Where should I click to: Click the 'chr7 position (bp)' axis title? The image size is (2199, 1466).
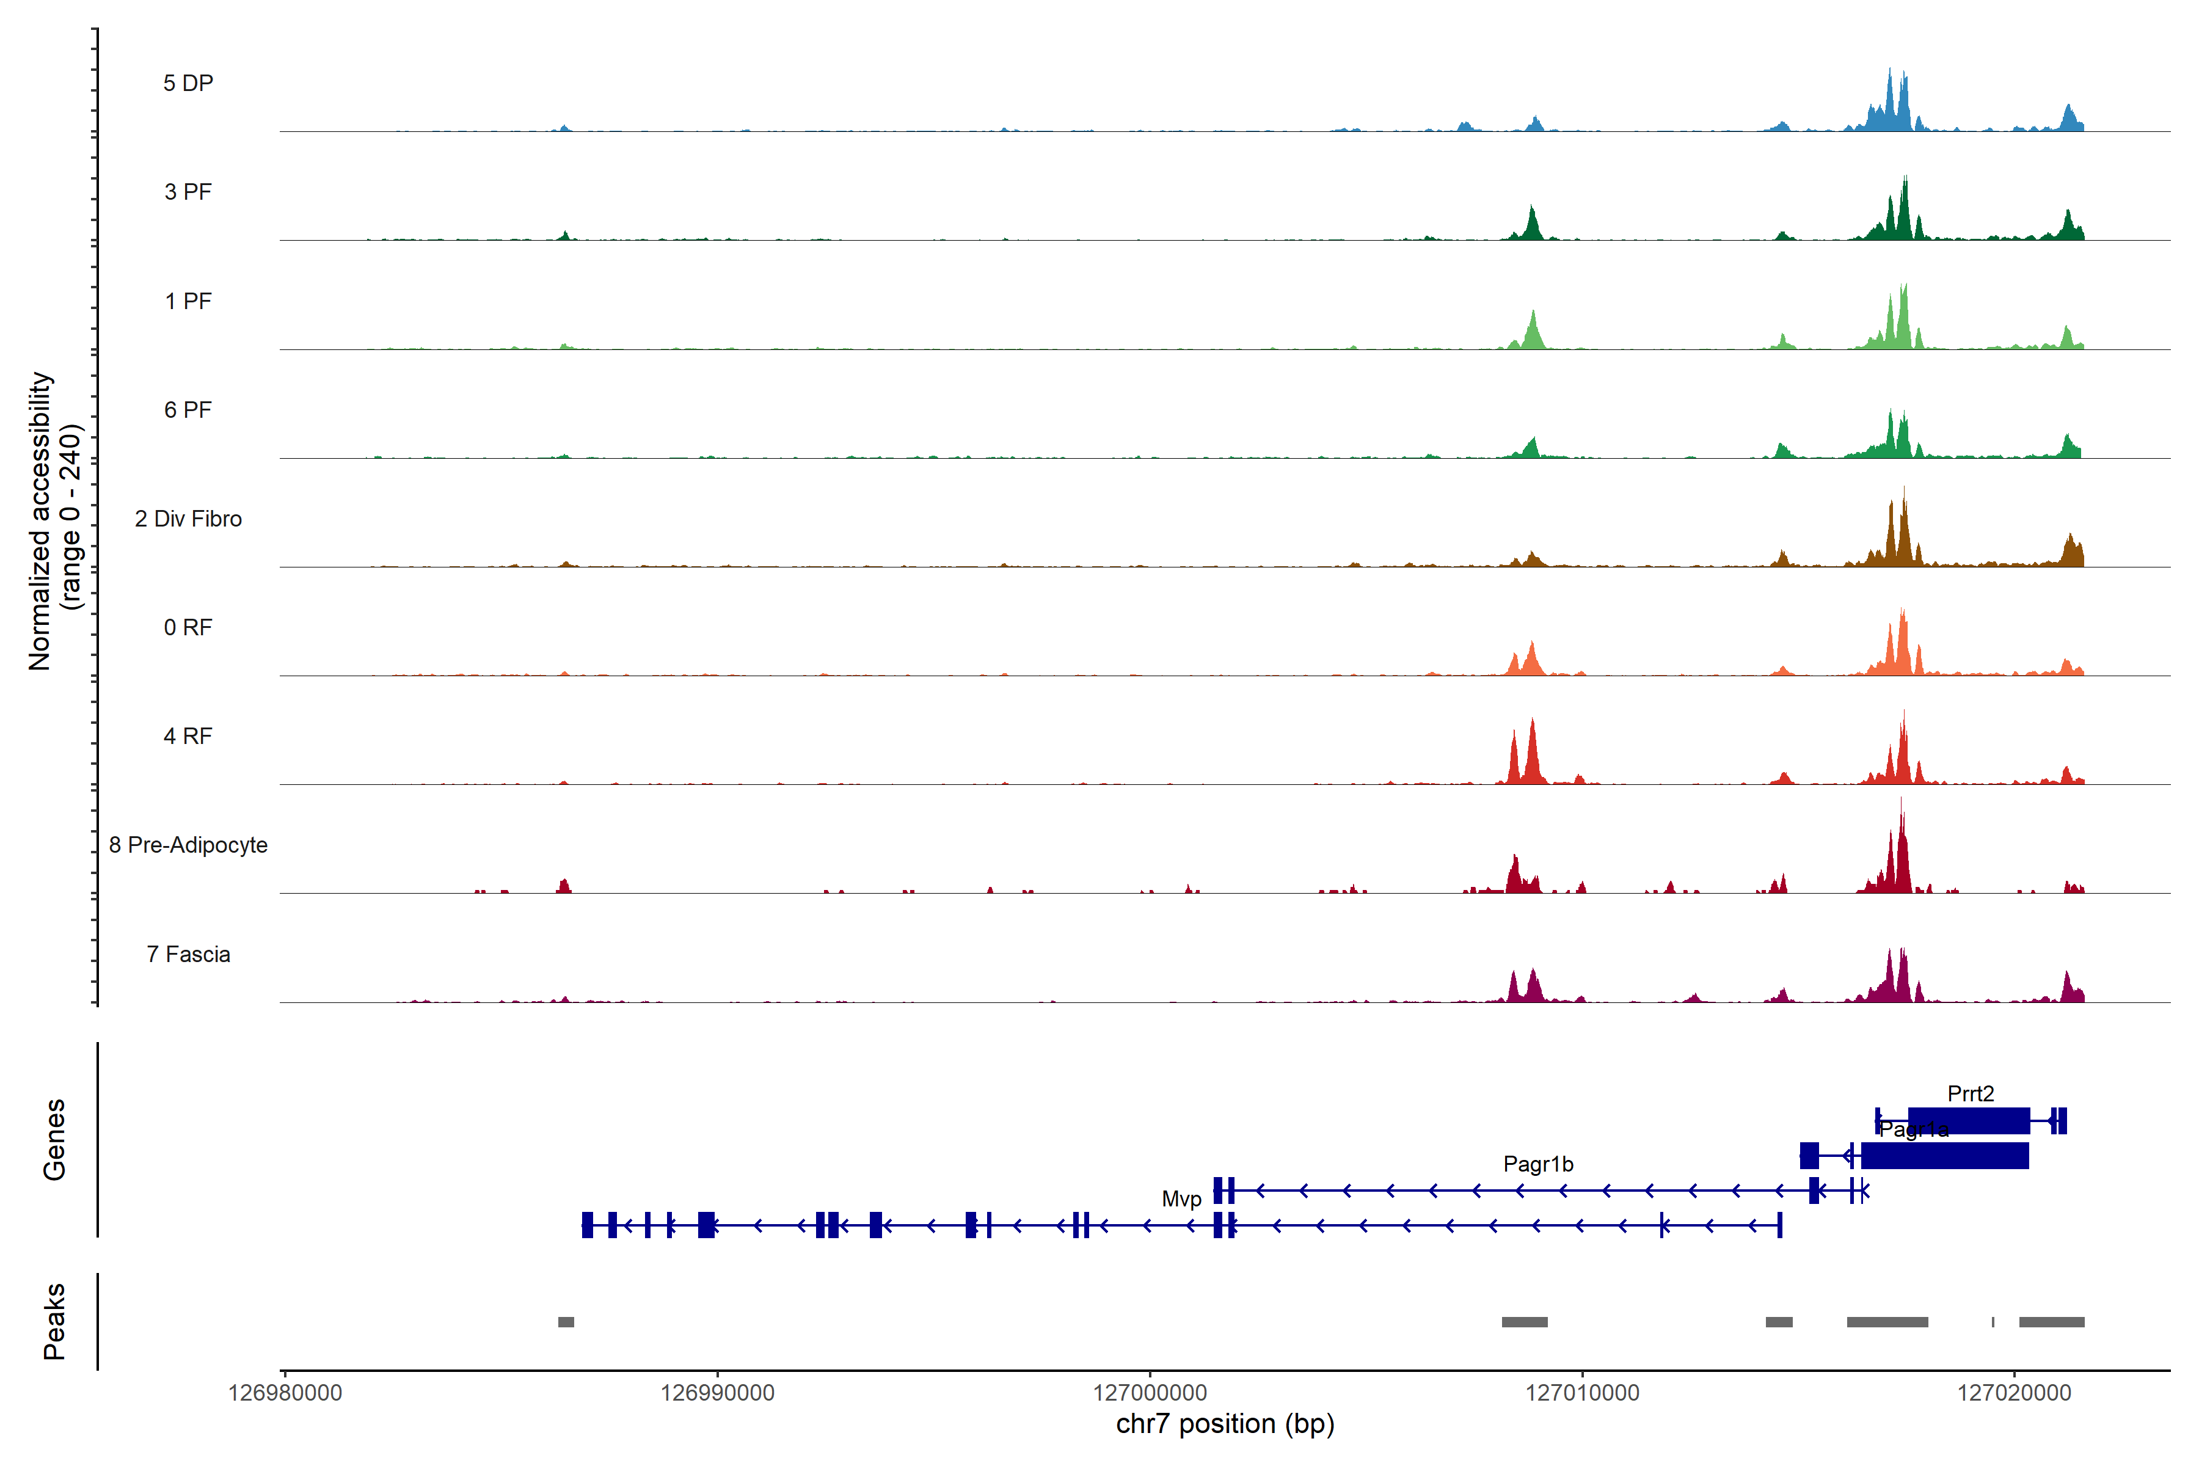(x=1225, y=1424)
